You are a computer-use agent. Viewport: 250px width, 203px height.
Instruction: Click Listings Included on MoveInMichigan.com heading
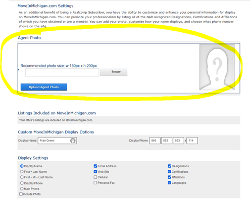57,113
